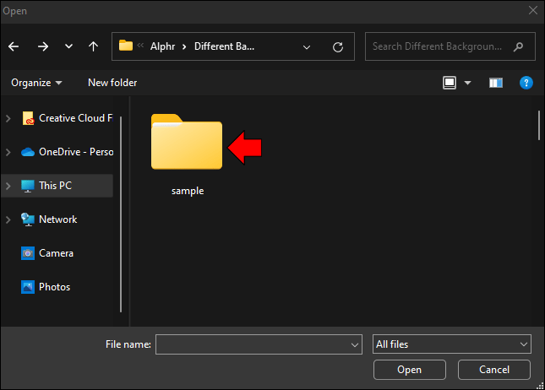Screen dimensions: 545x390
Task: Click the Open button
Action: point(409,370)
